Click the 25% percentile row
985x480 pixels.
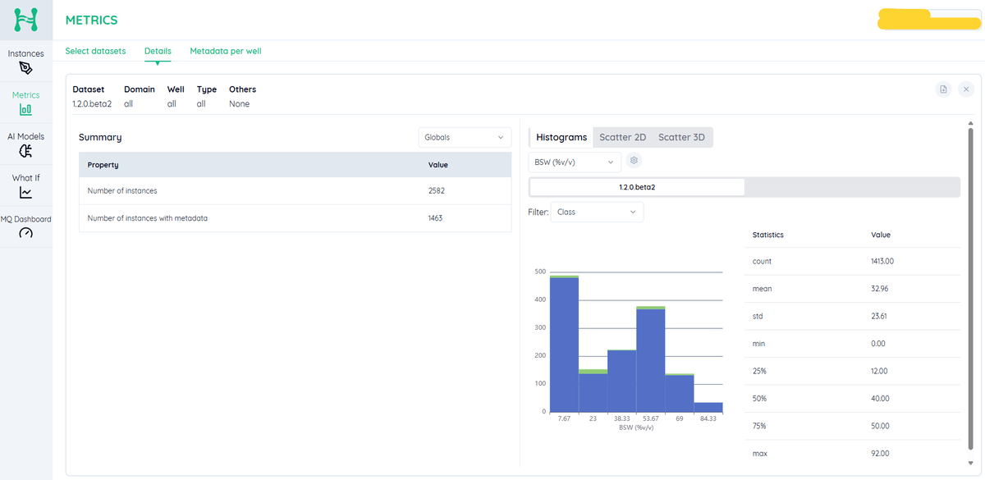point(854,371)
